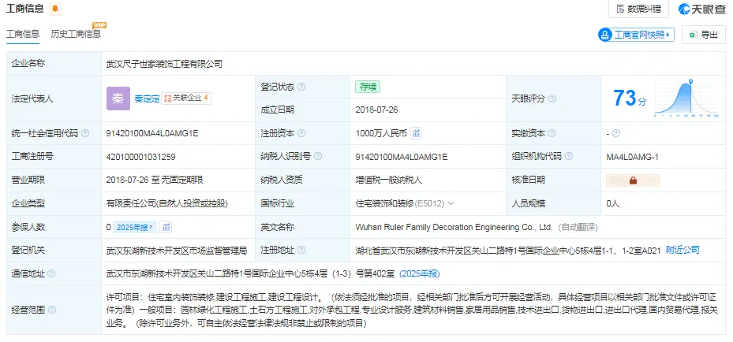Click the 秦 avatar of legal representative
733x342 pixels.
point(118,99)
